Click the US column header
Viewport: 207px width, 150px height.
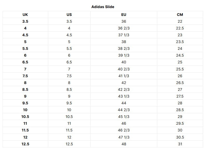pos(69,15)
